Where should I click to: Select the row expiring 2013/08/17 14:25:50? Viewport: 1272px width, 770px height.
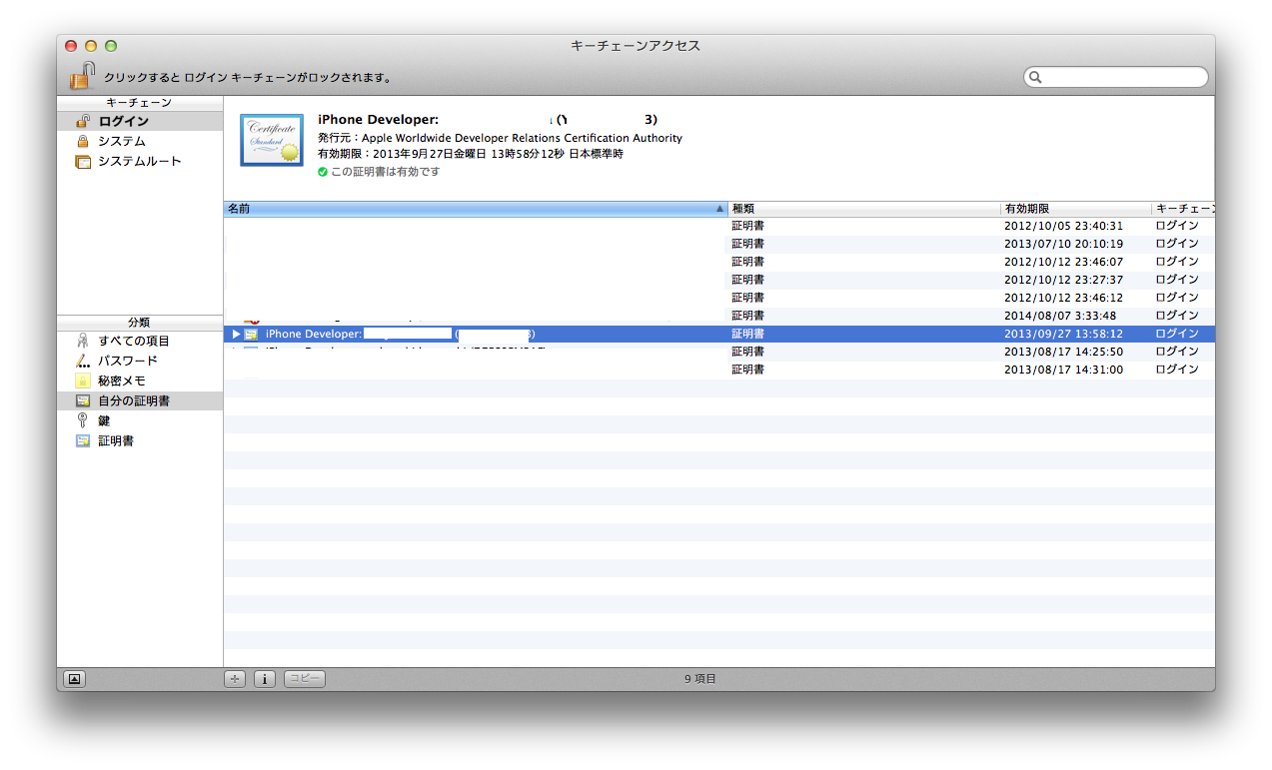point(719,352)
